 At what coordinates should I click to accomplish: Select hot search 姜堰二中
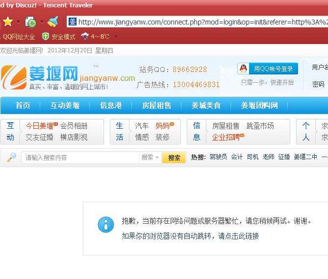coord(305,157)
